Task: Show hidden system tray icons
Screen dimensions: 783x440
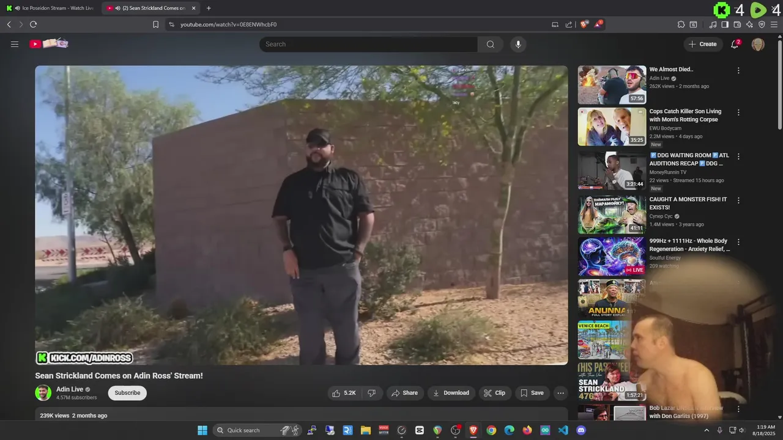Action: click(x=705, y=430)
